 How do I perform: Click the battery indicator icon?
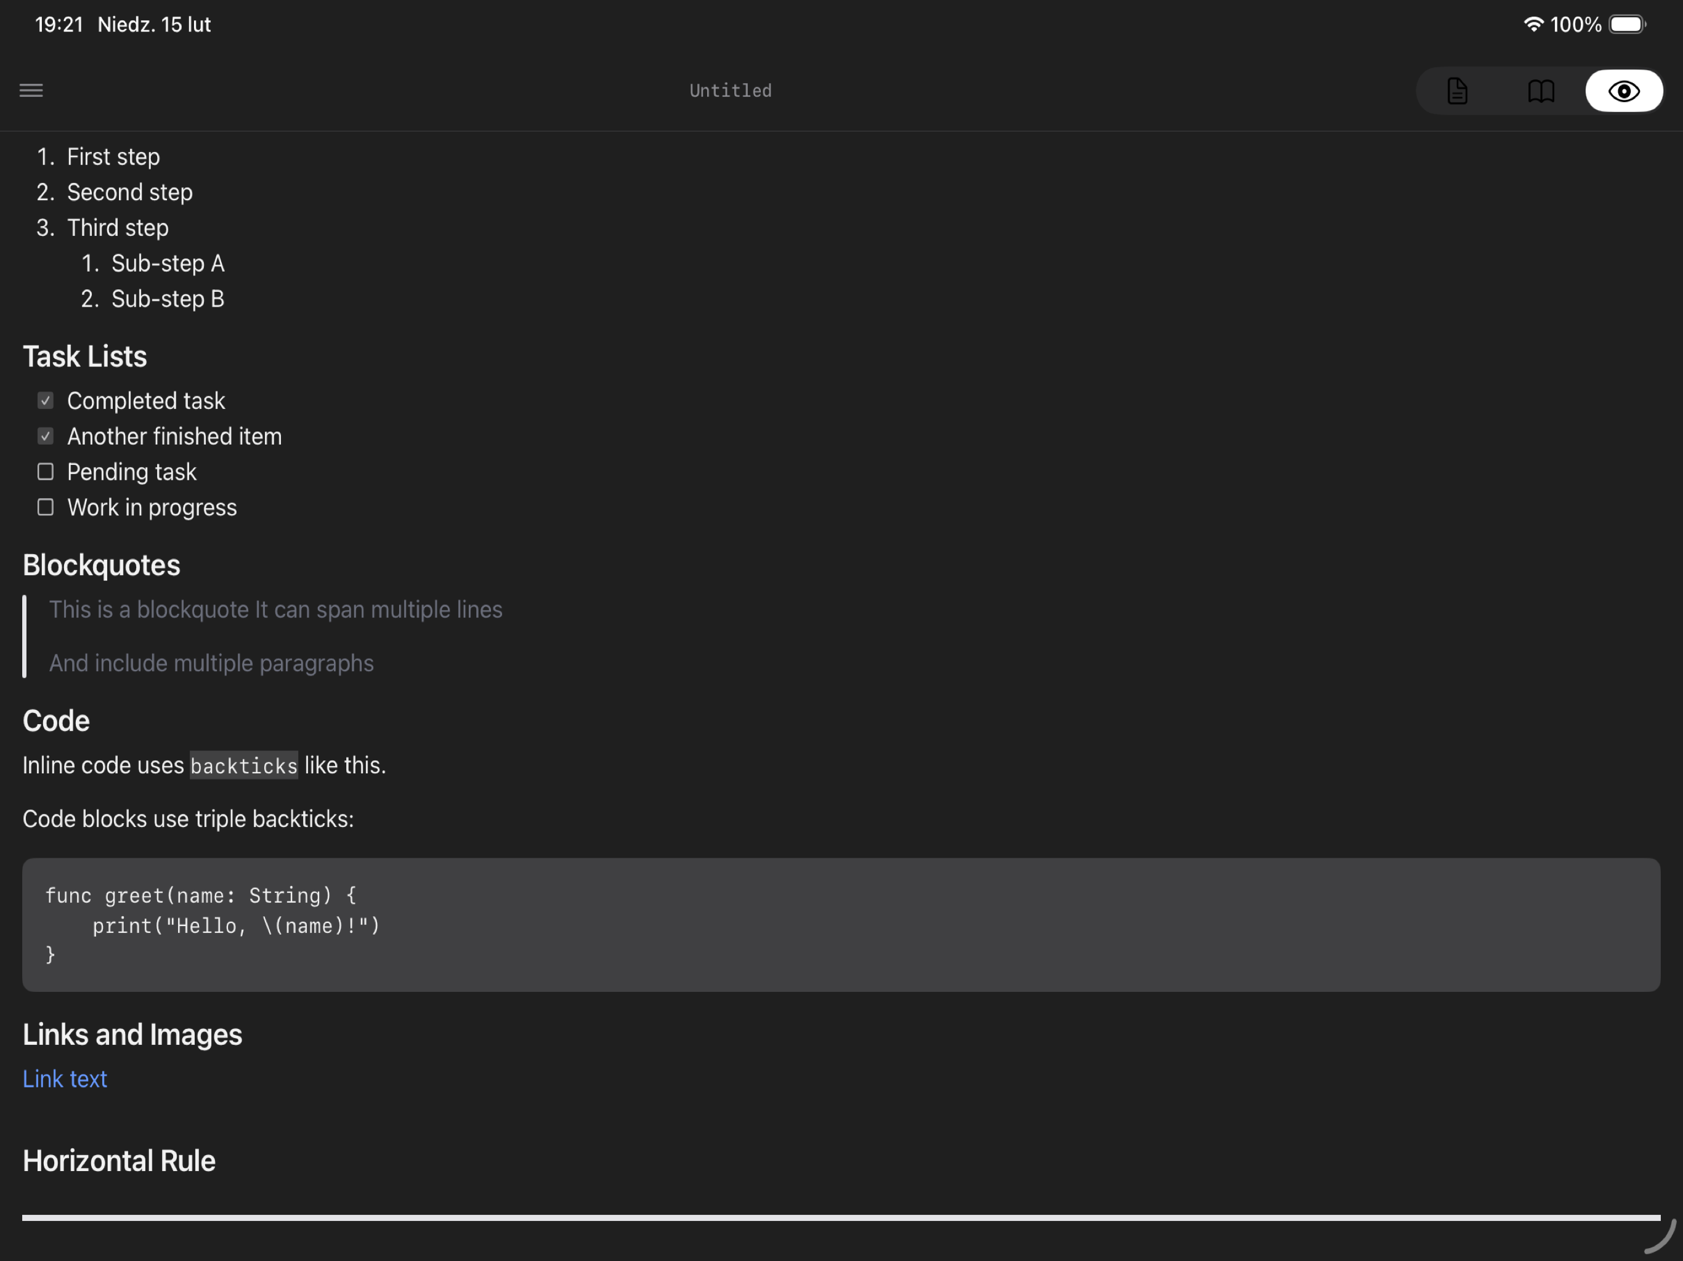pyautogui.click(x=1628, y=25)
